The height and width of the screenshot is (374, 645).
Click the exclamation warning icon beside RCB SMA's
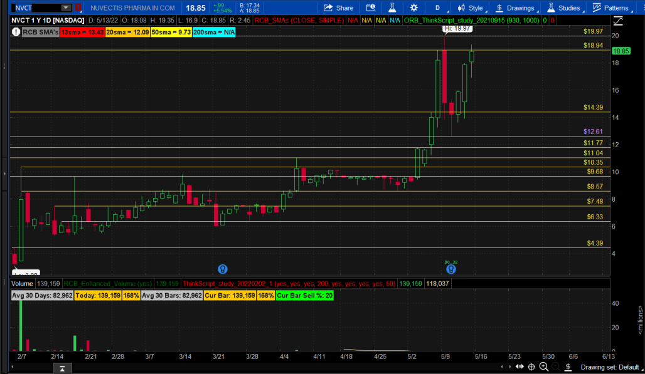point(16,32)
